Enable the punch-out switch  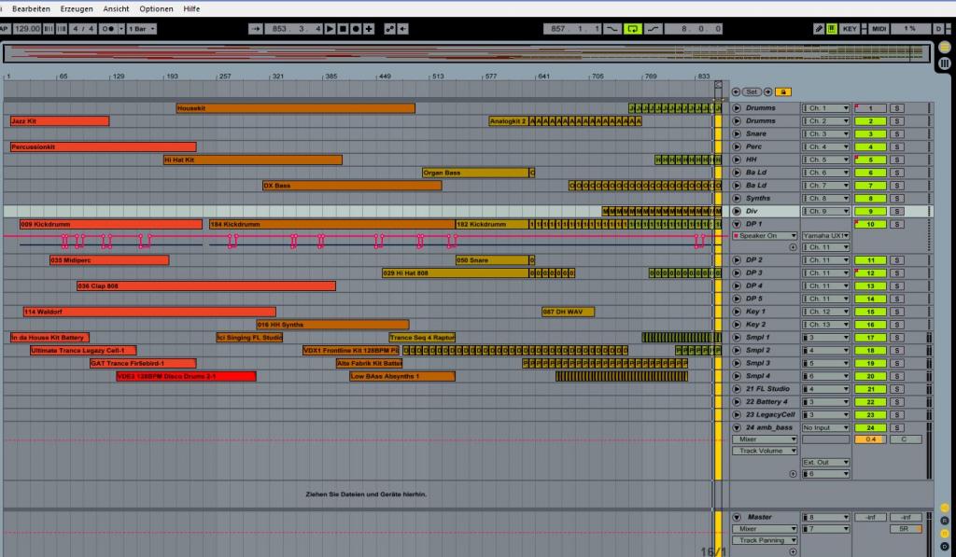tap(653, 29)
